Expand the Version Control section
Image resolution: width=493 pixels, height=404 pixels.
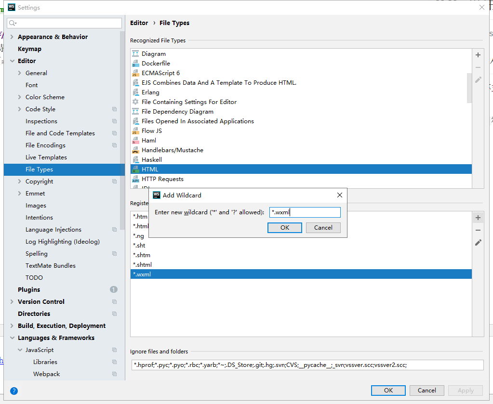[12, 301]
